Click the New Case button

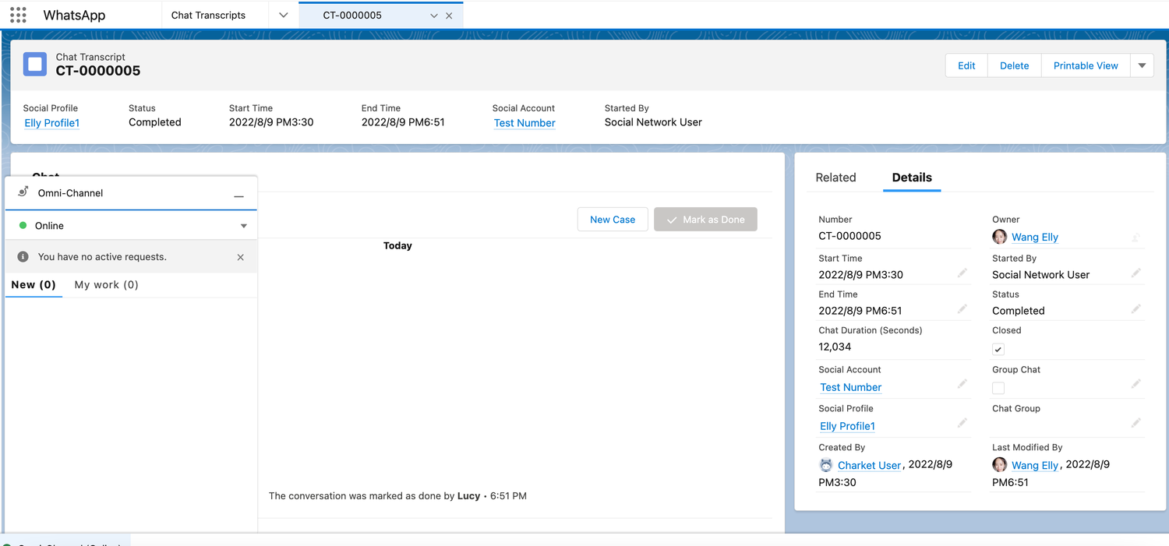[613, 220]
